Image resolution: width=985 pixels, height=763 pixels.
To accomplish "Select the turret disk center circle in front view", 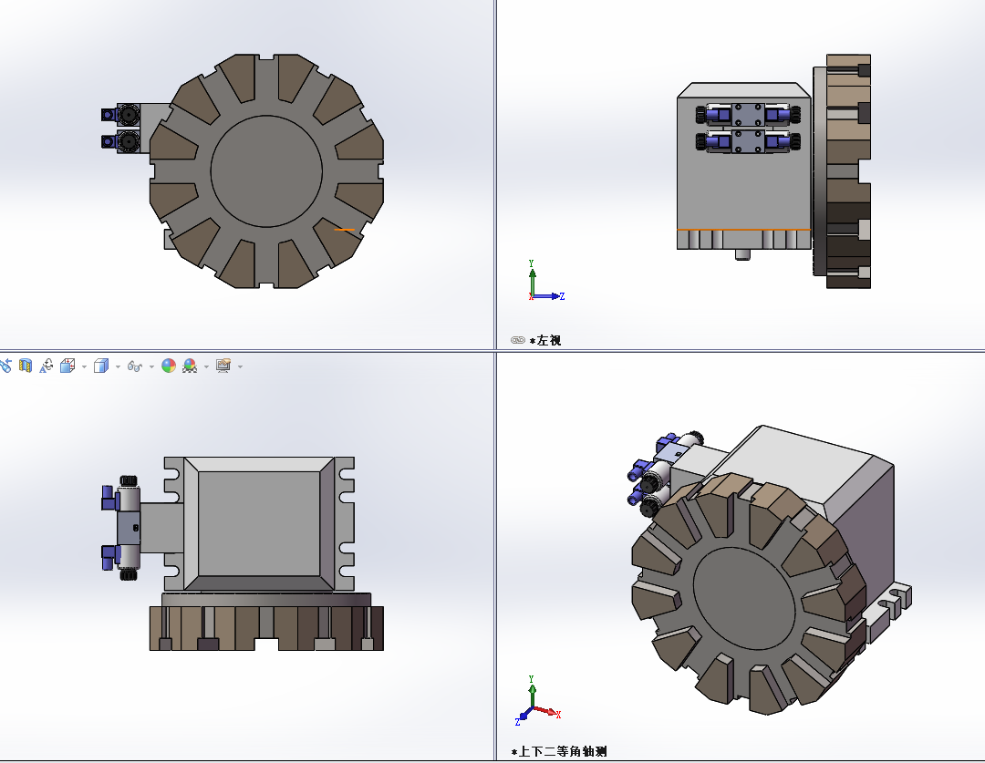I will tap(266, 170).
